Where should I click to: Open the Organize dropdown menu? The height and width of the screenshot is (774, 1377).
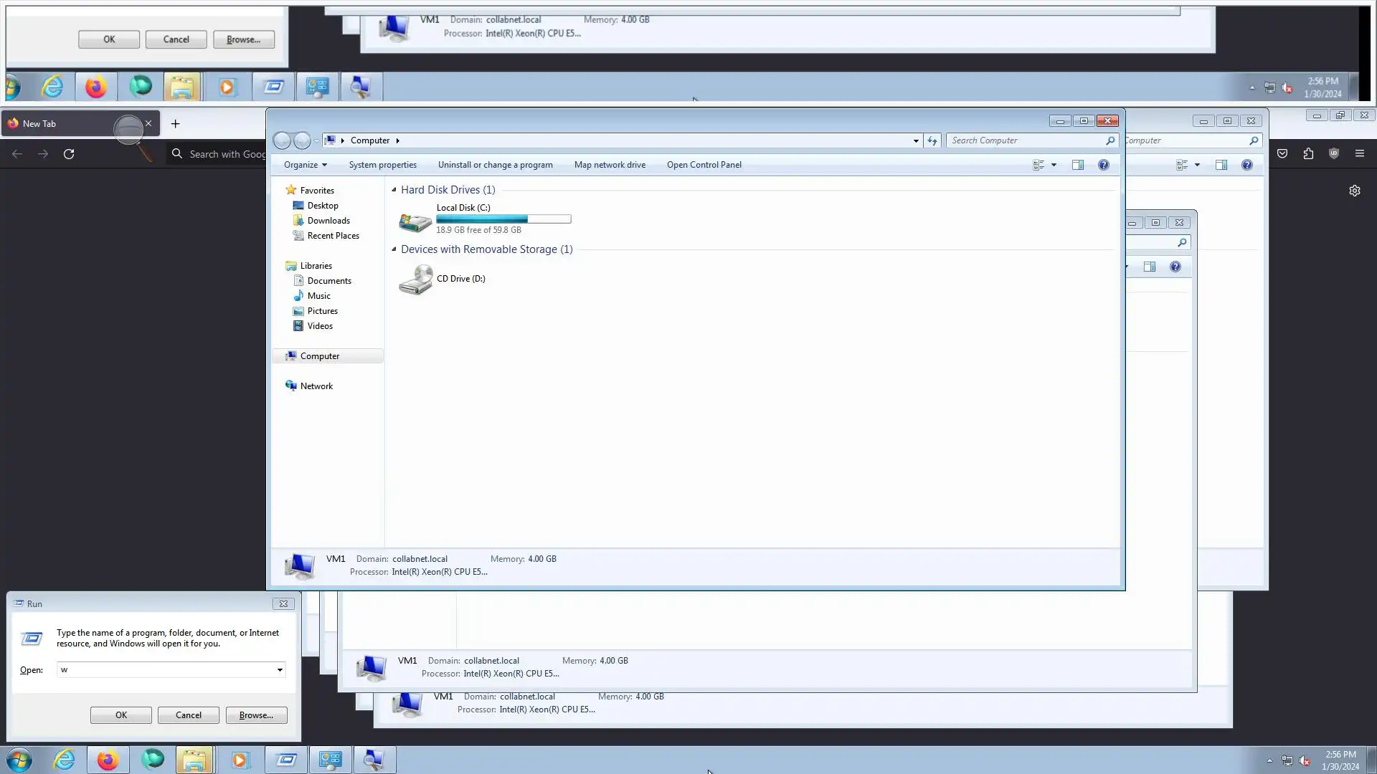(305, 165)
